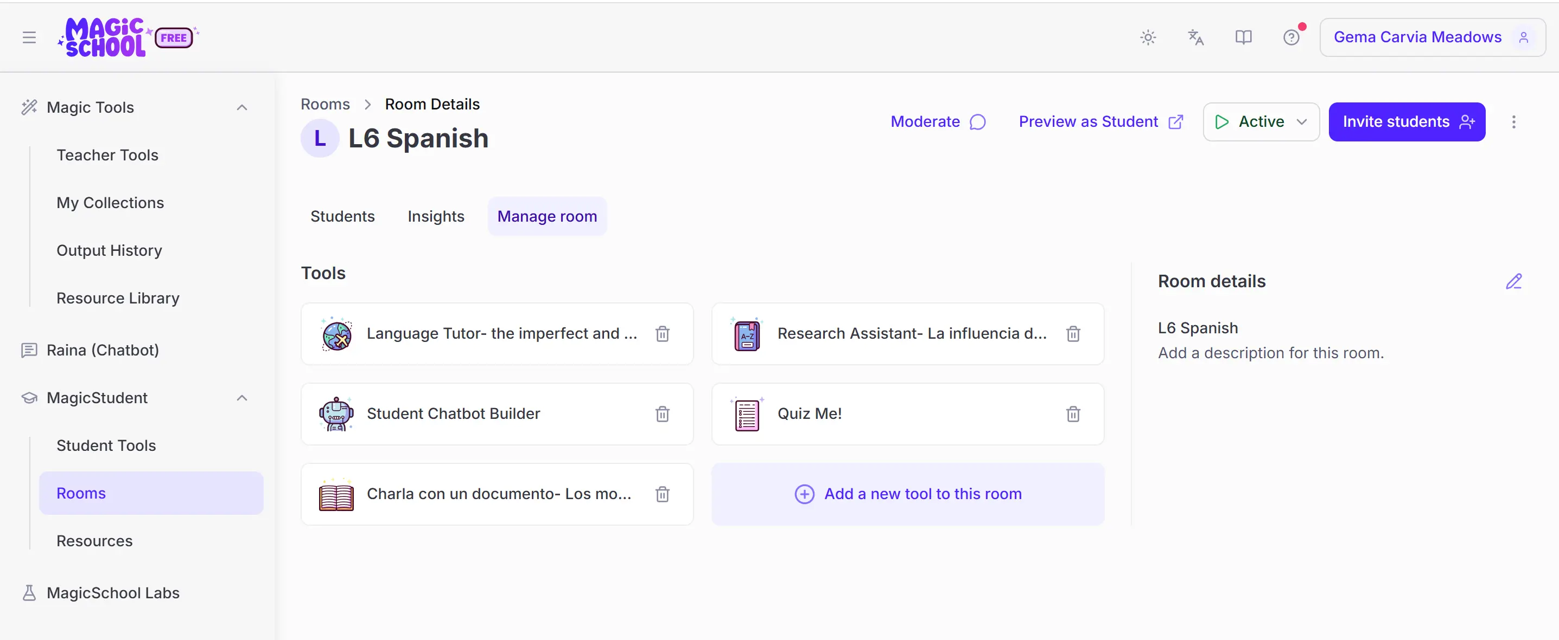Click the Invite students button
1559x640 pixels.
coord(1407,122)
